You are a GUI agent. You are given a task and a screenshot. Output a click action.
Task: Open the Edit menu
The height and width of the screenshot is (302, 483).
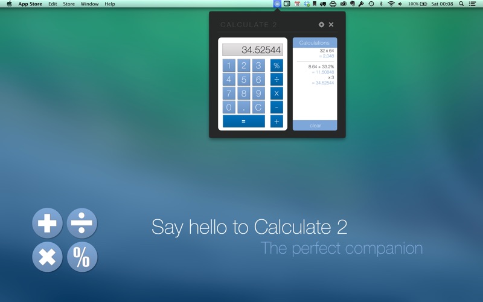click(53, 4)
